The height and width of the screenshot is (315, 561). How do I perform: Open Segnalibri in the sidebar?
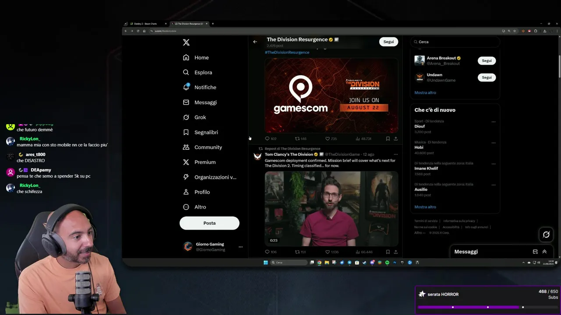[x=200, y=132]
